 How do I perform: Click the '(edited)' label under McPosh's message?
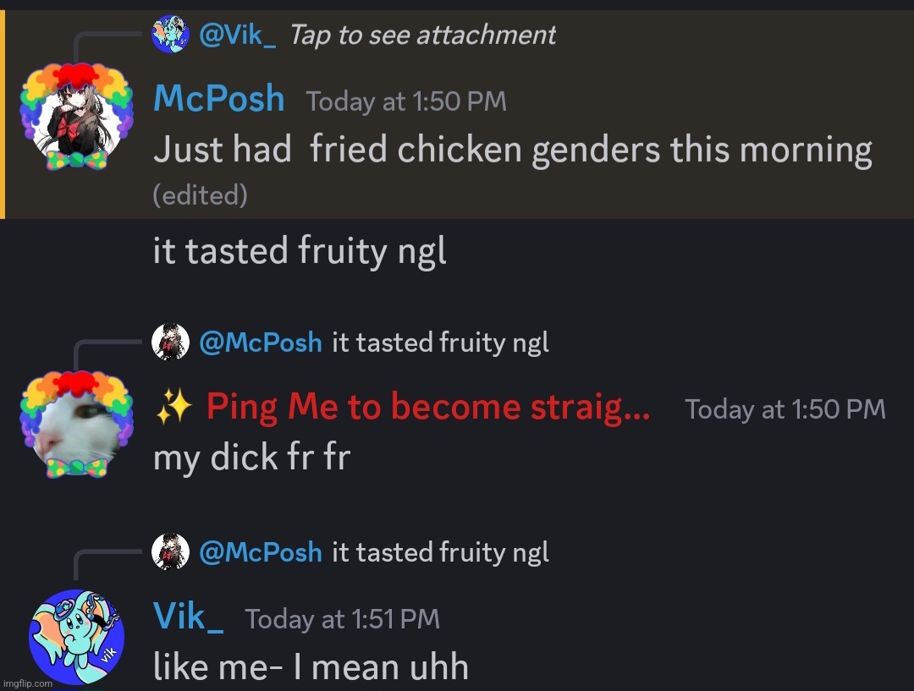[x=200, y=195]
